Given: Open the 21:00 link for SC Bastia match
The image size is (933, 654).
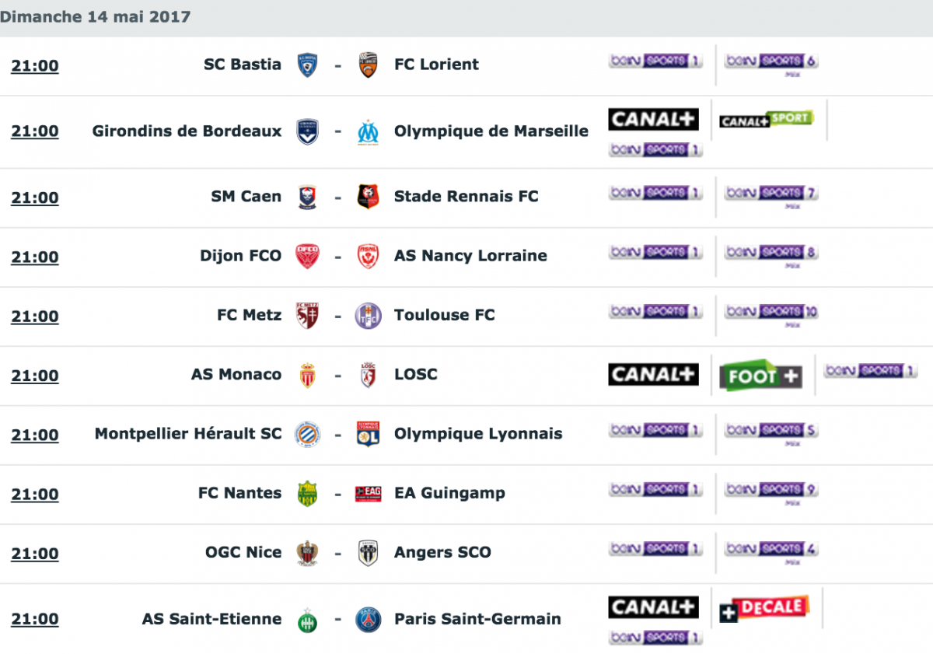Looking at the screenshot, I should [35, 66].
